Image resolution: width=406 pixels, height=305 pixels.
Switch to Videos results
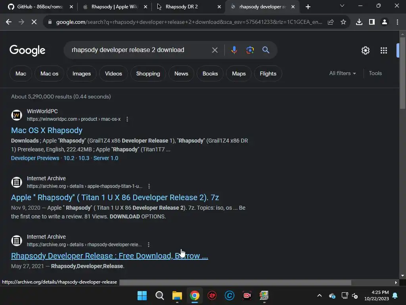[x=113, y=73]
